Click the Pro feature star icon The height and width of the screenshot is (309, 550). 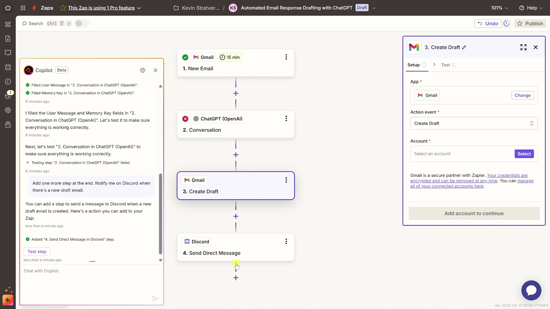tap(63, 8)
